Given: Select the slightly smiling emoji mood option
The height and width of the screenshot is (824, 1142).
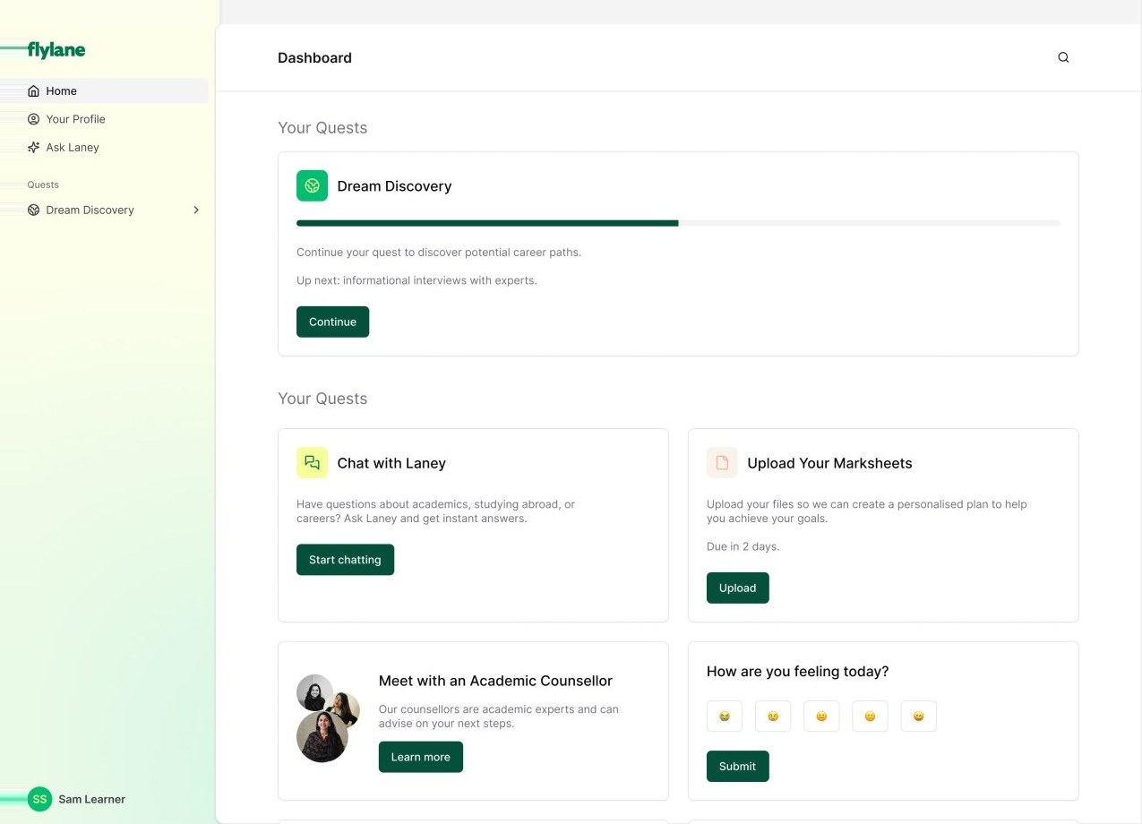Looking at the screenshot, I should [870, 717].
